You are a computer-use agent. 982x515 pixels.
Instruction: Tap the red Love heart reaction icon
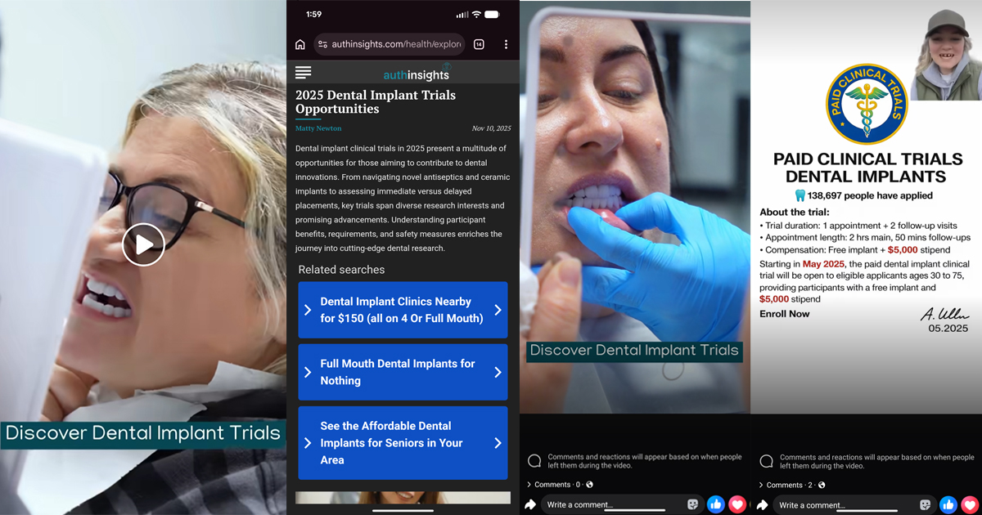[x=737, y=504]
